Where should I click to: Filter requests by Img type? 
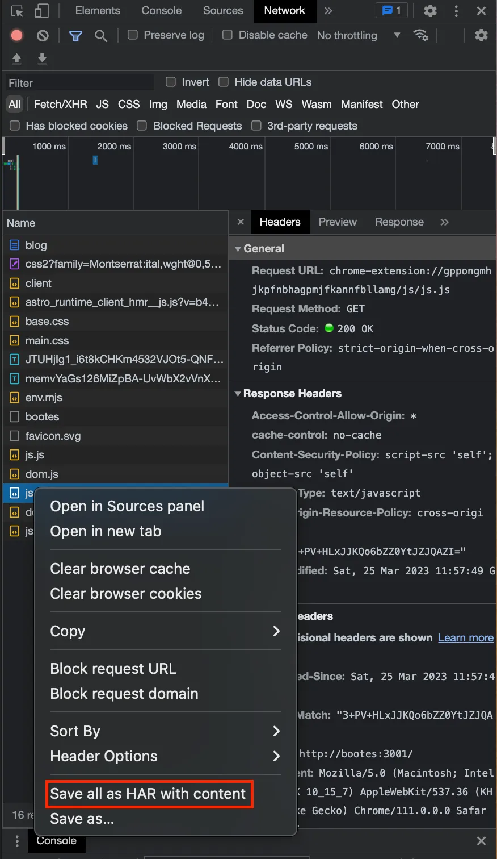158,105
